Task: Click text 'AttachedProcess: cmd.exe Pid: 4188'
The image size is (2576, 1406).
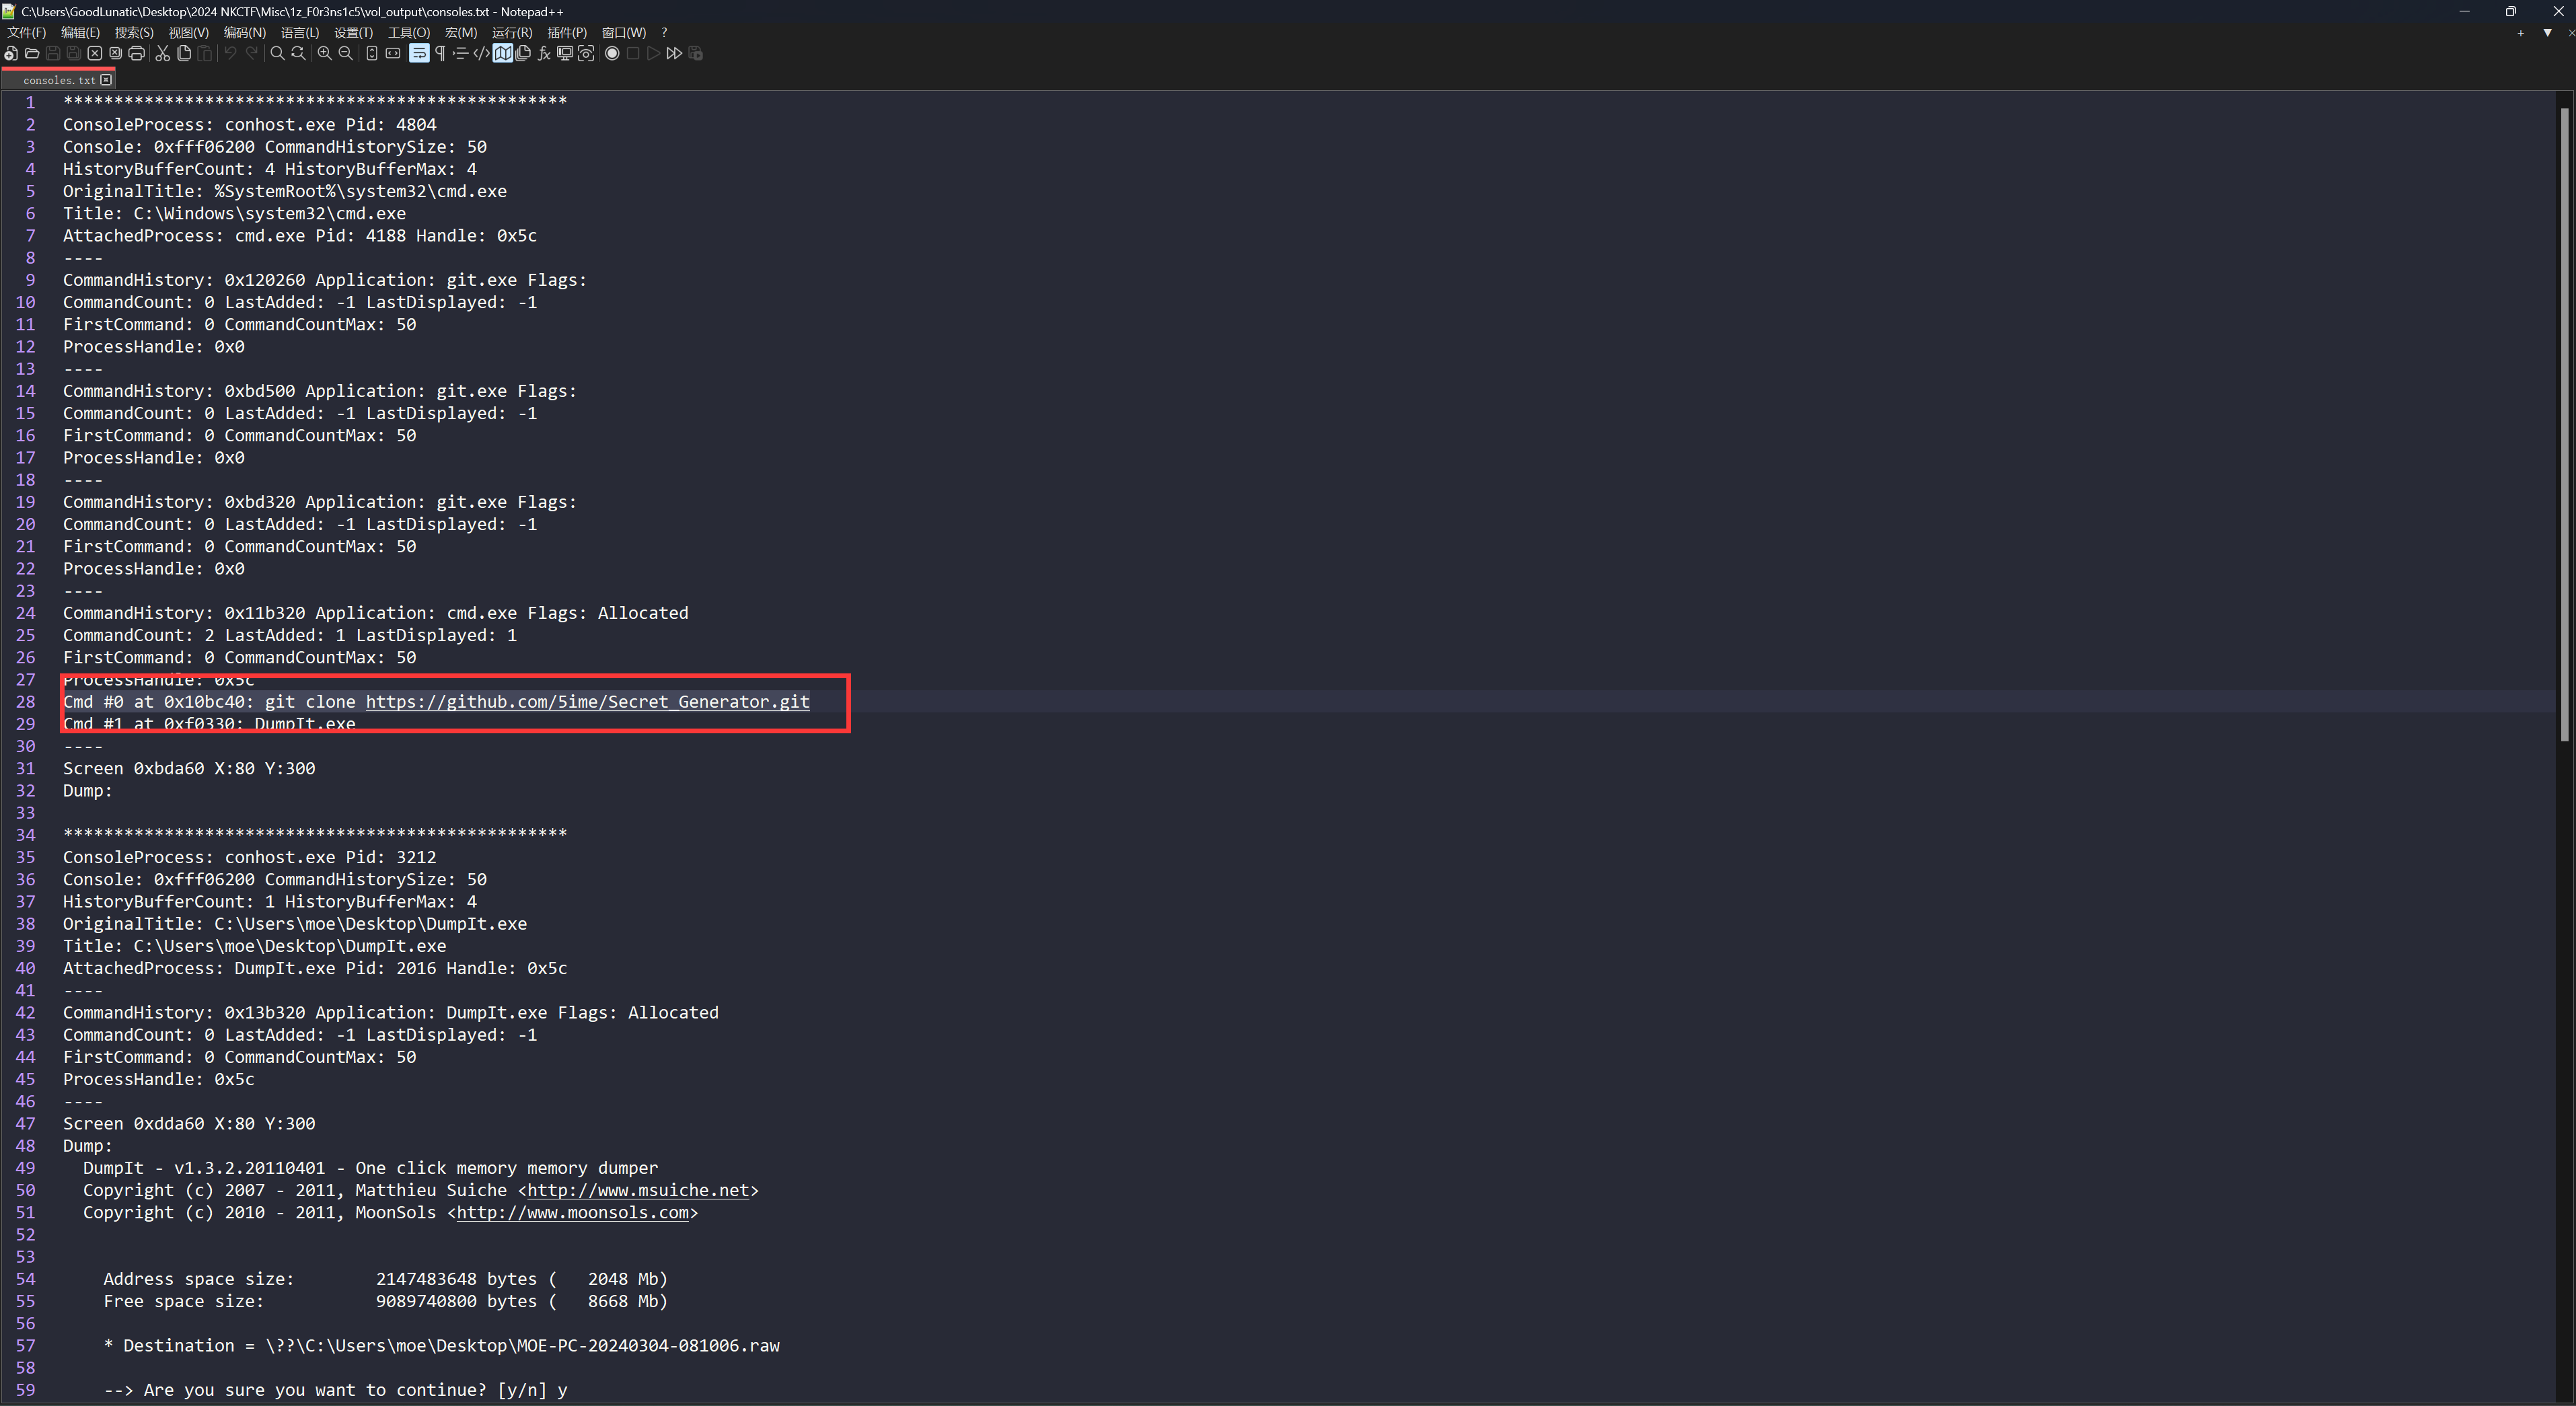Action: tap(234, 236)
